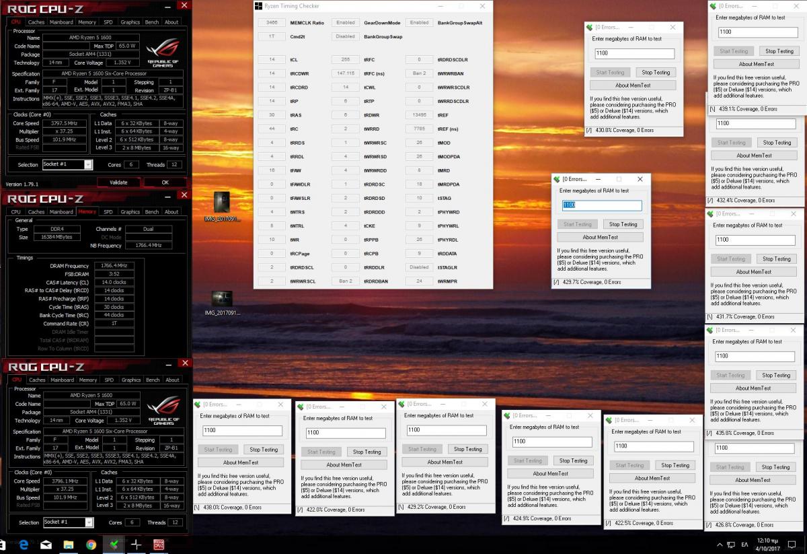
Task: Click the '424.9% Coverage, 0 Errors' status text
Action: pyautogui.click(x=541, y=519)
